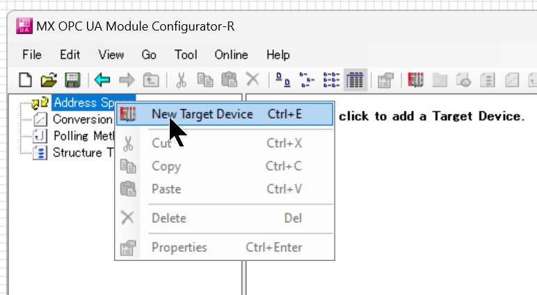Click the scissors Cut icon in the toolbar
Screen dimensions: 537x295
pos(181,81)
